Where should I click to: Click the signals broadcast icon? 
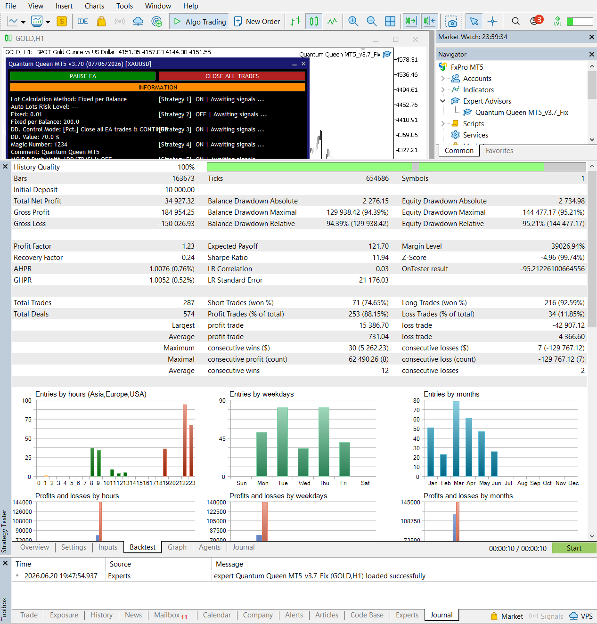[120, 21]
